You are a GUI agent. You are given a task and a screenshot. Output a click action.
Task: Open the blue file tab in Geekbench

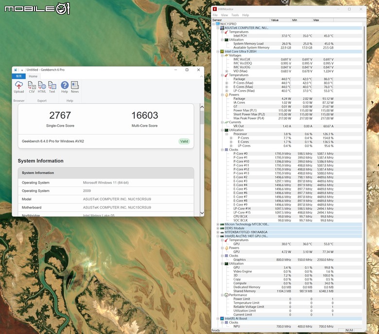[x=19, y=76]
